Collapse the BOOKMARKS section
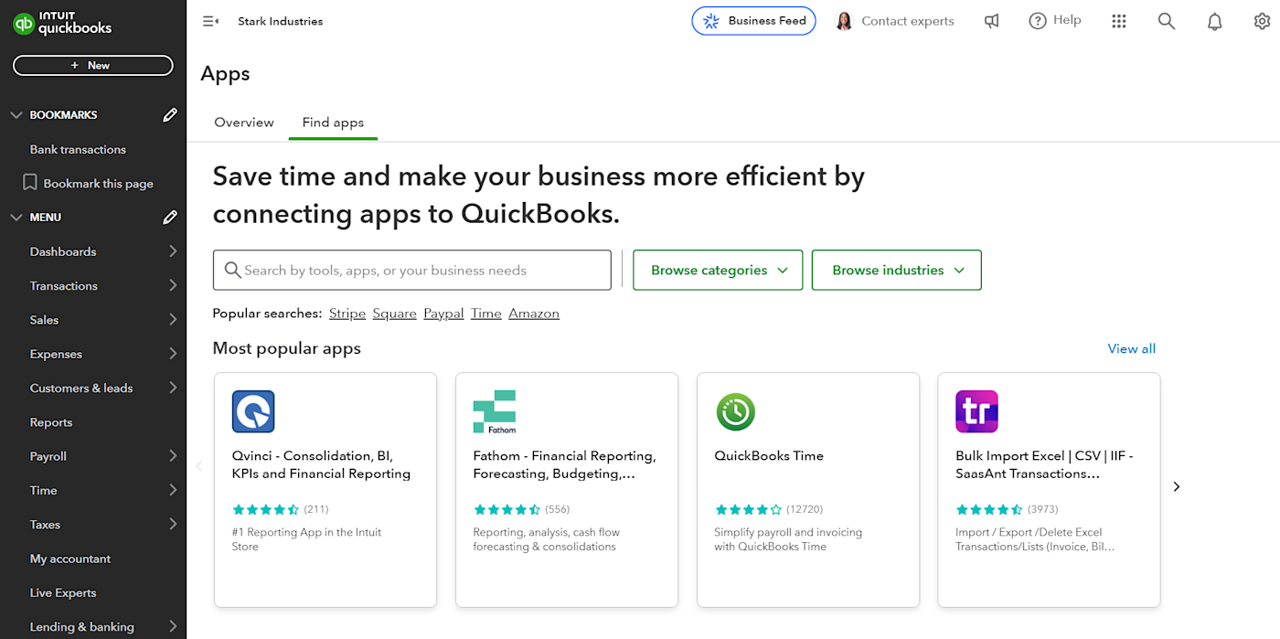The width and height of the screenshot is (1280, 639). coord(16,115)
